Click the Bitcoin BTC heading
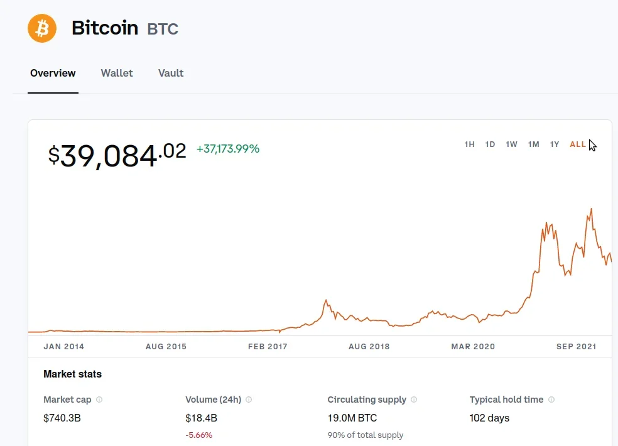618x446 pixels. (124, 28)
